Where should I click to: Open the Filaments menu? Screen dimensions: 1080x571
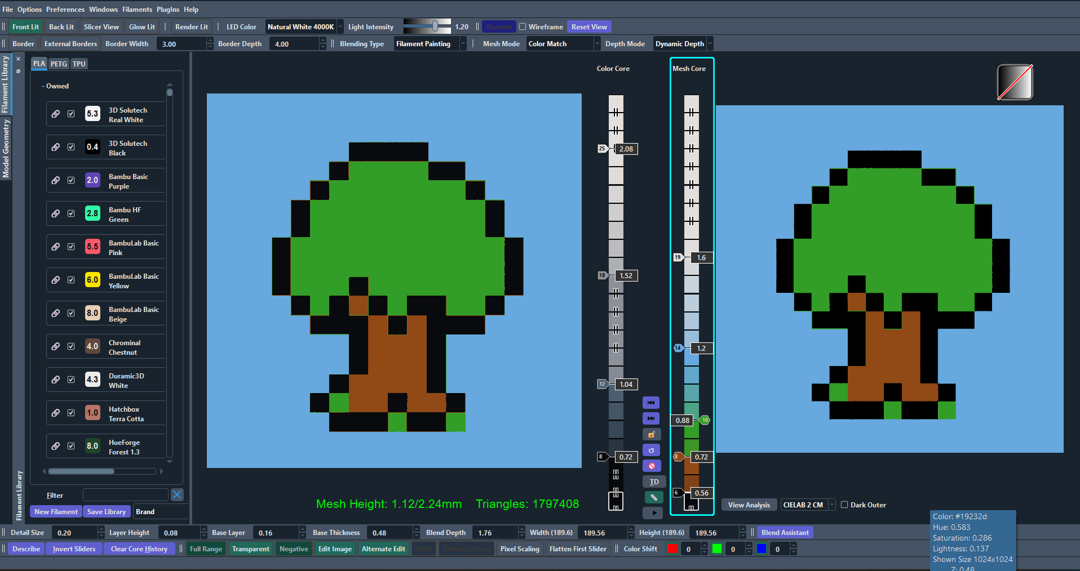(137, 10)
